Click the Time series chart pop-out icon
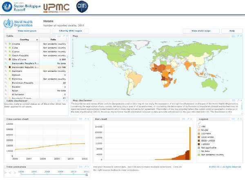 tap(85, 119)
